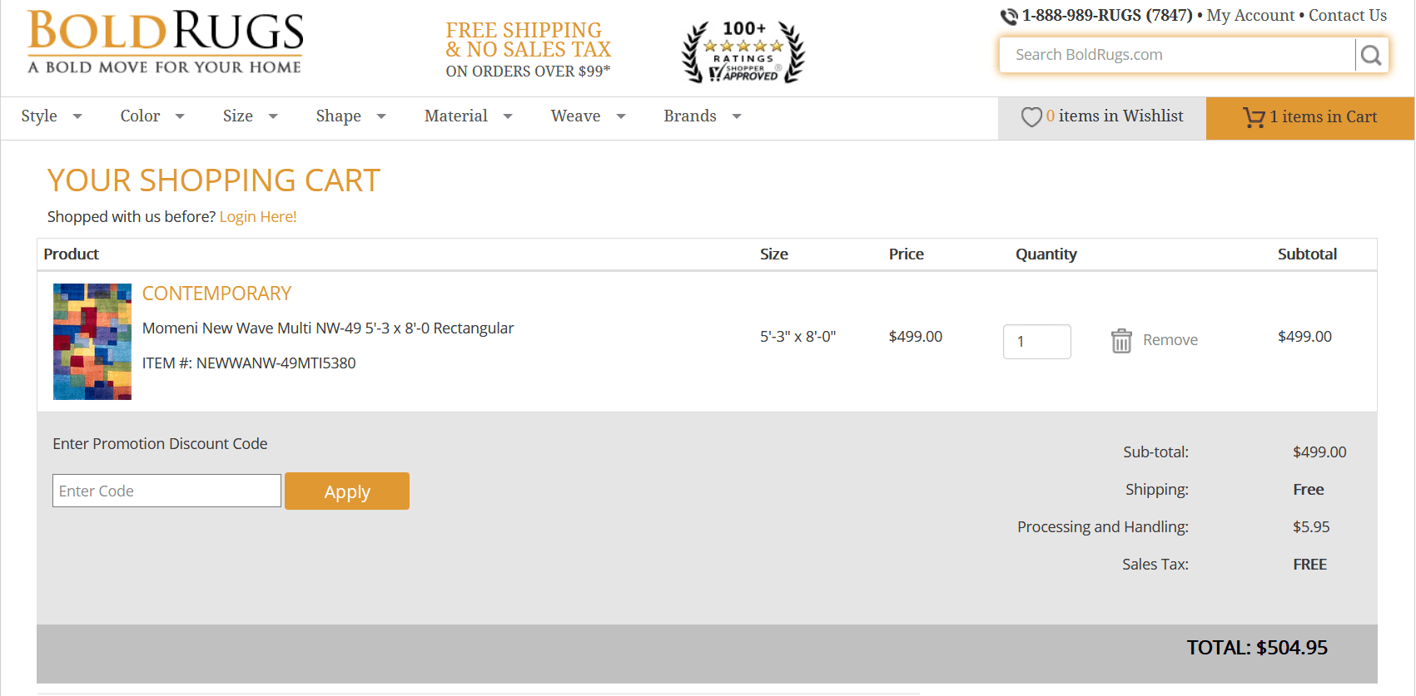Click the trash can Remove icon
This screenshot has height=696, width=1416.
point(1121,340)
